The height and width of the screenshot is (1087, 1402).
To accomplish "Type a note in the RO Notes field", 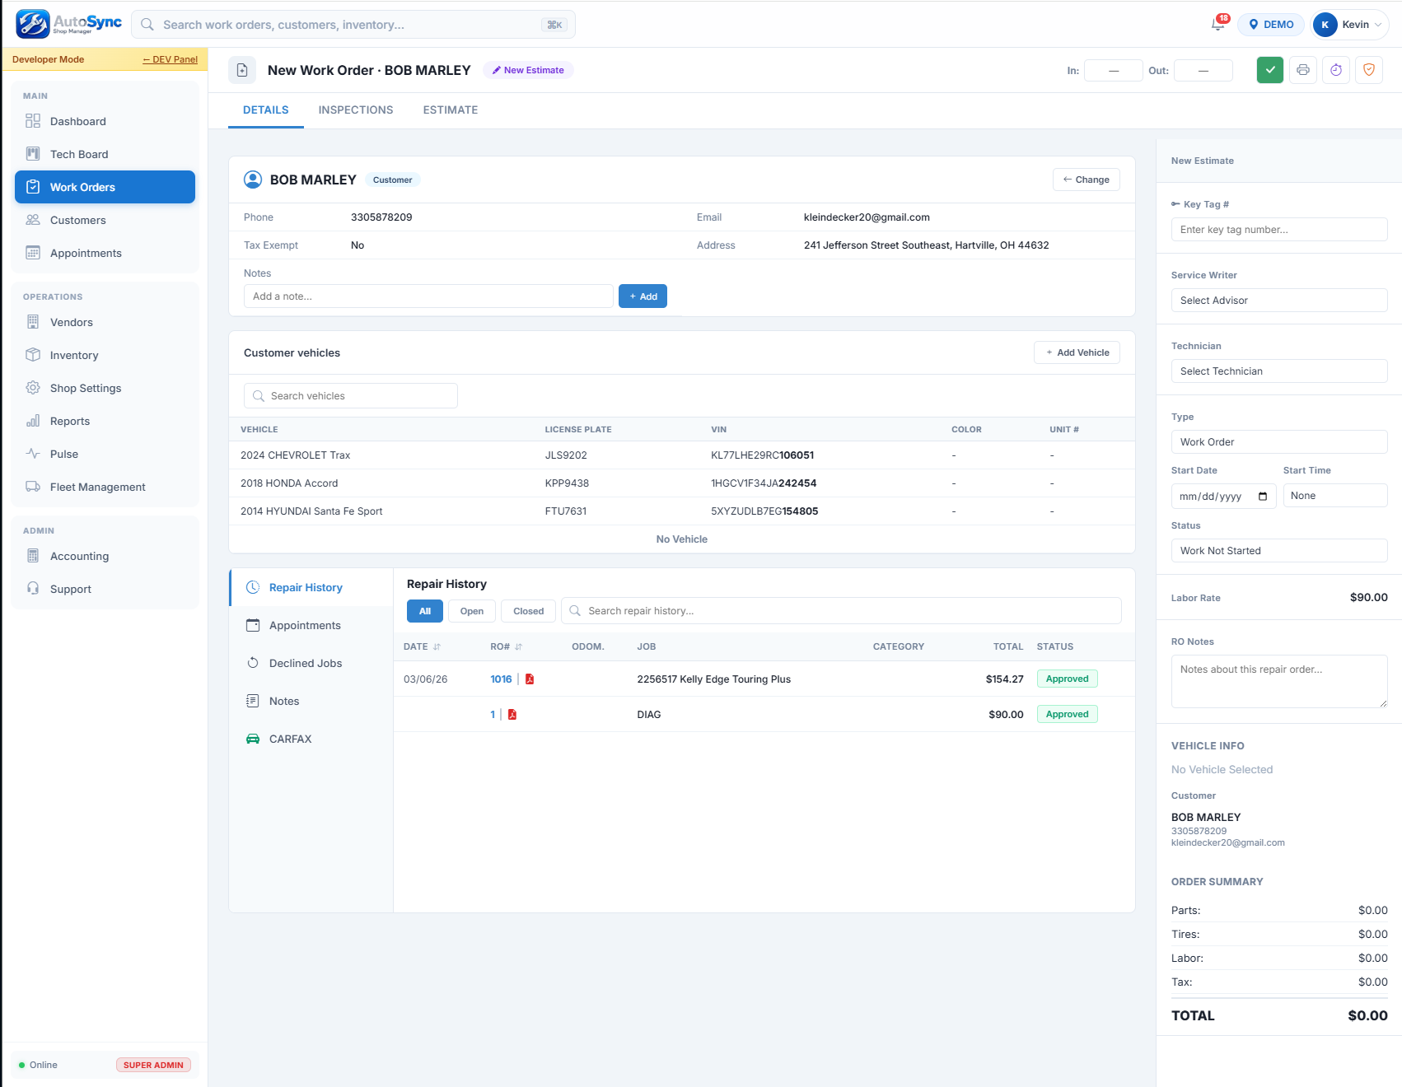I will (1278, 681).
